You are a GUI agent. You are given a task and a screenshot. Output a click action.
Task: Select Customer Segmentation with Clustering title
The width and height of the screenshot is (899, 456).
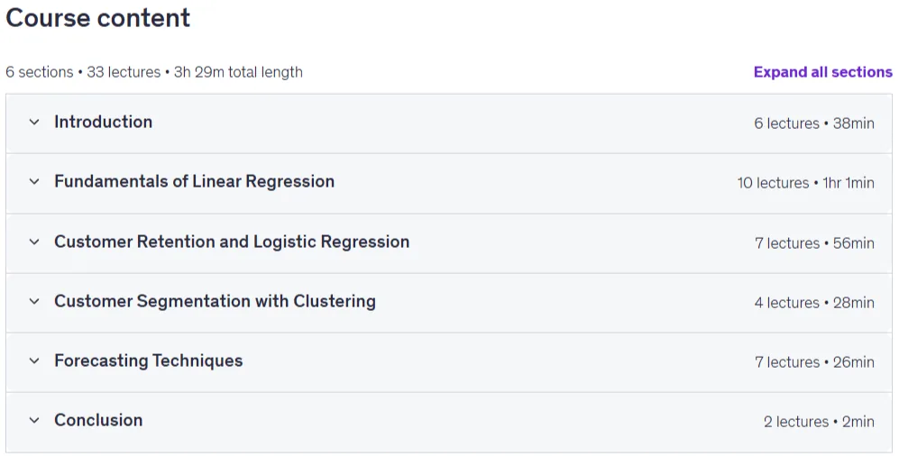[x=215, y=301]
